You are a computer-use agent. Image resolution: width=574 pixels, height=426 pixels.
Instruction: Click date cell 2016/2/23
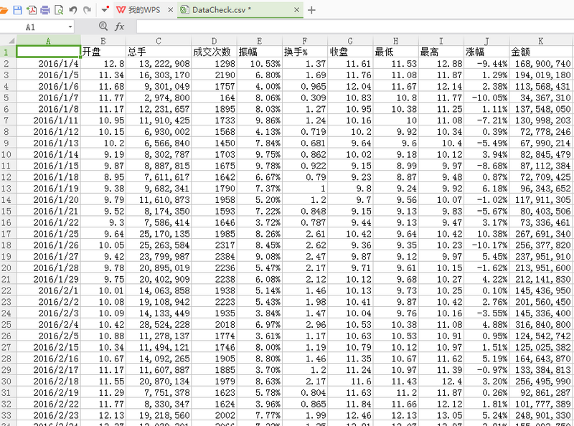pos(48,415)
